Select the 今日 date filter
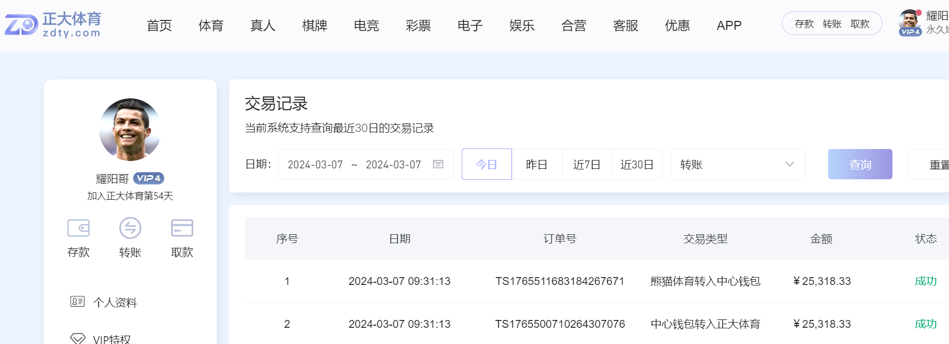Viewport: 949px width, 344px height. 486,164
